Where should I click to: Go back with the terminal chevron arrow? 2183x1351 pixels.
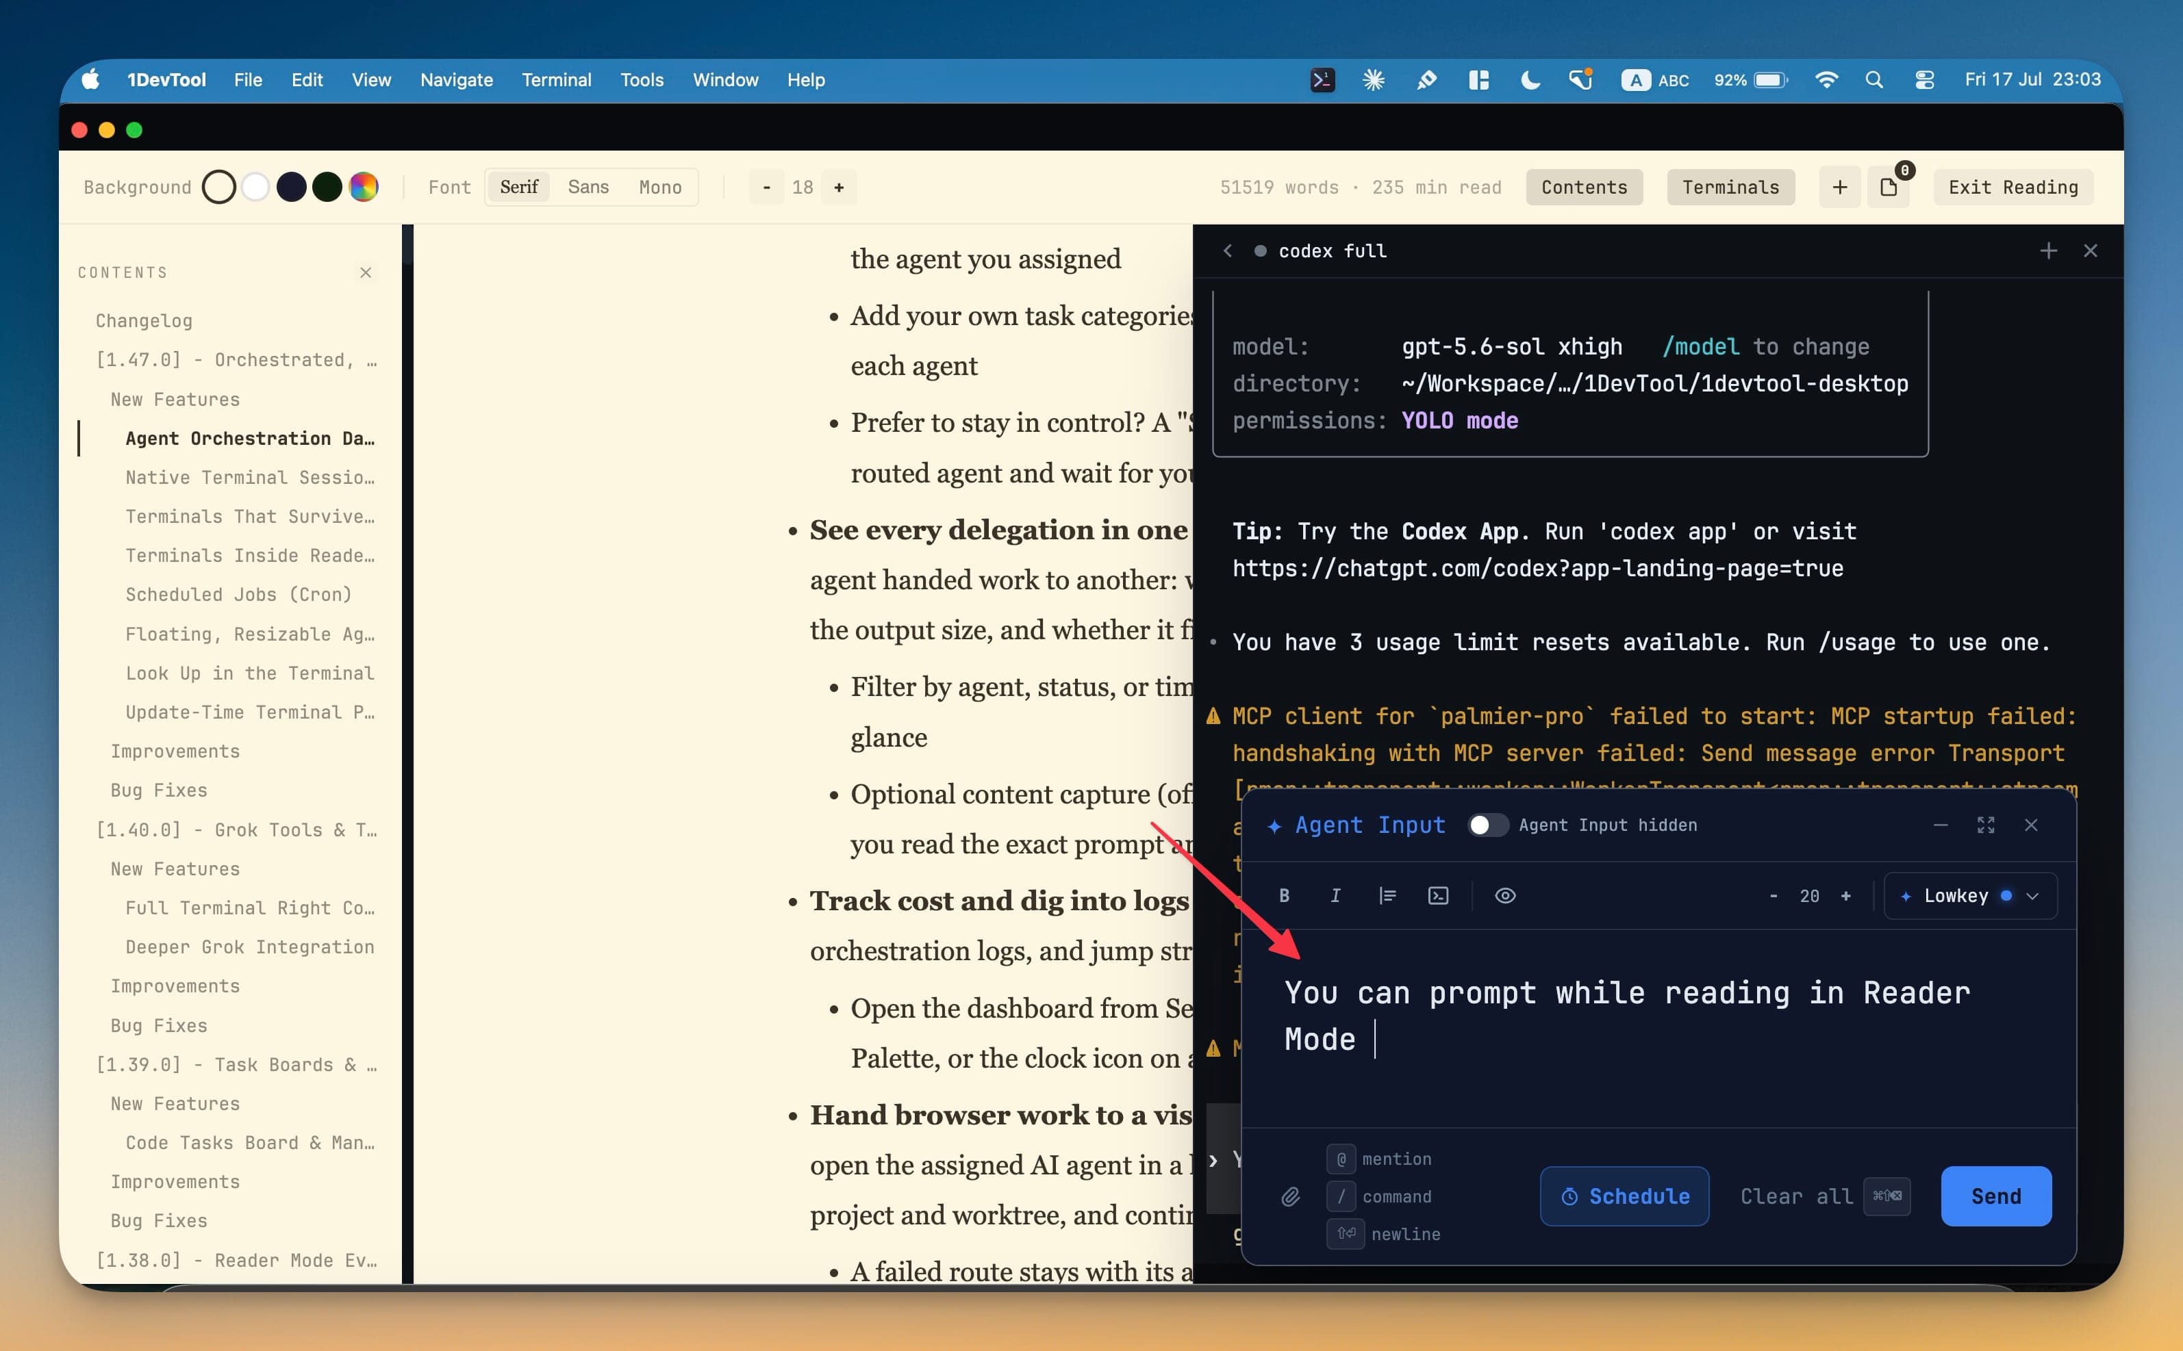pos(1226,251)
